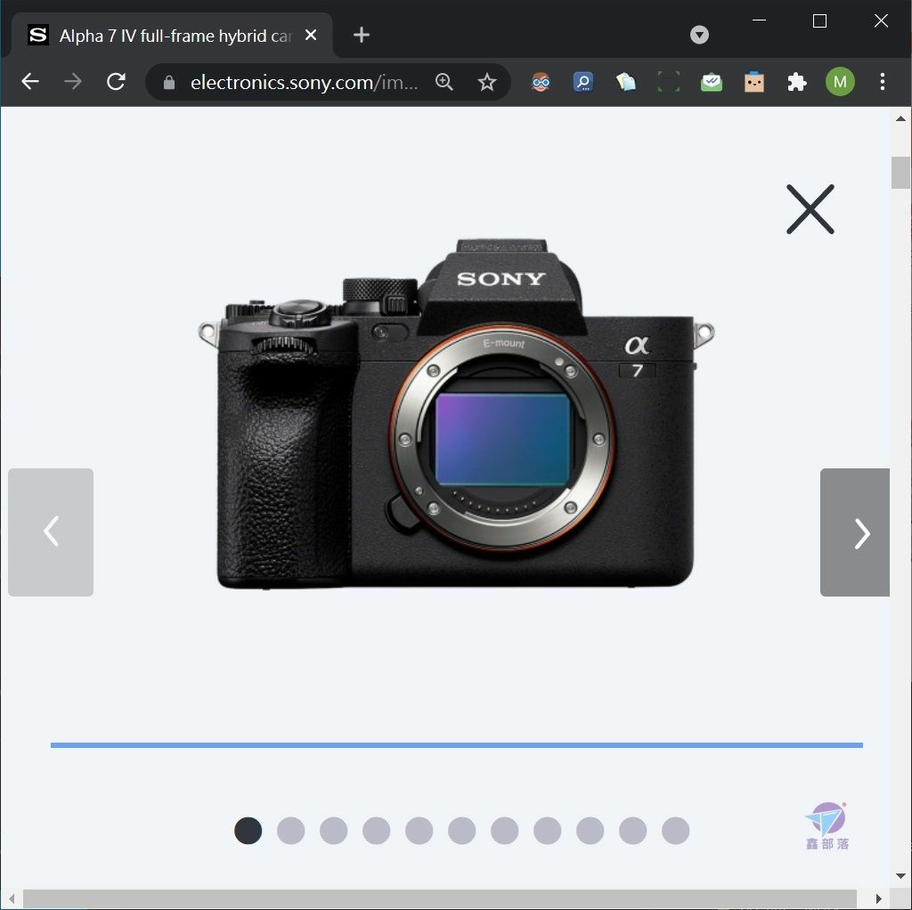Open the tab search dropdown arrow
This screenshot has height=910, width=912.
[699, 35]
